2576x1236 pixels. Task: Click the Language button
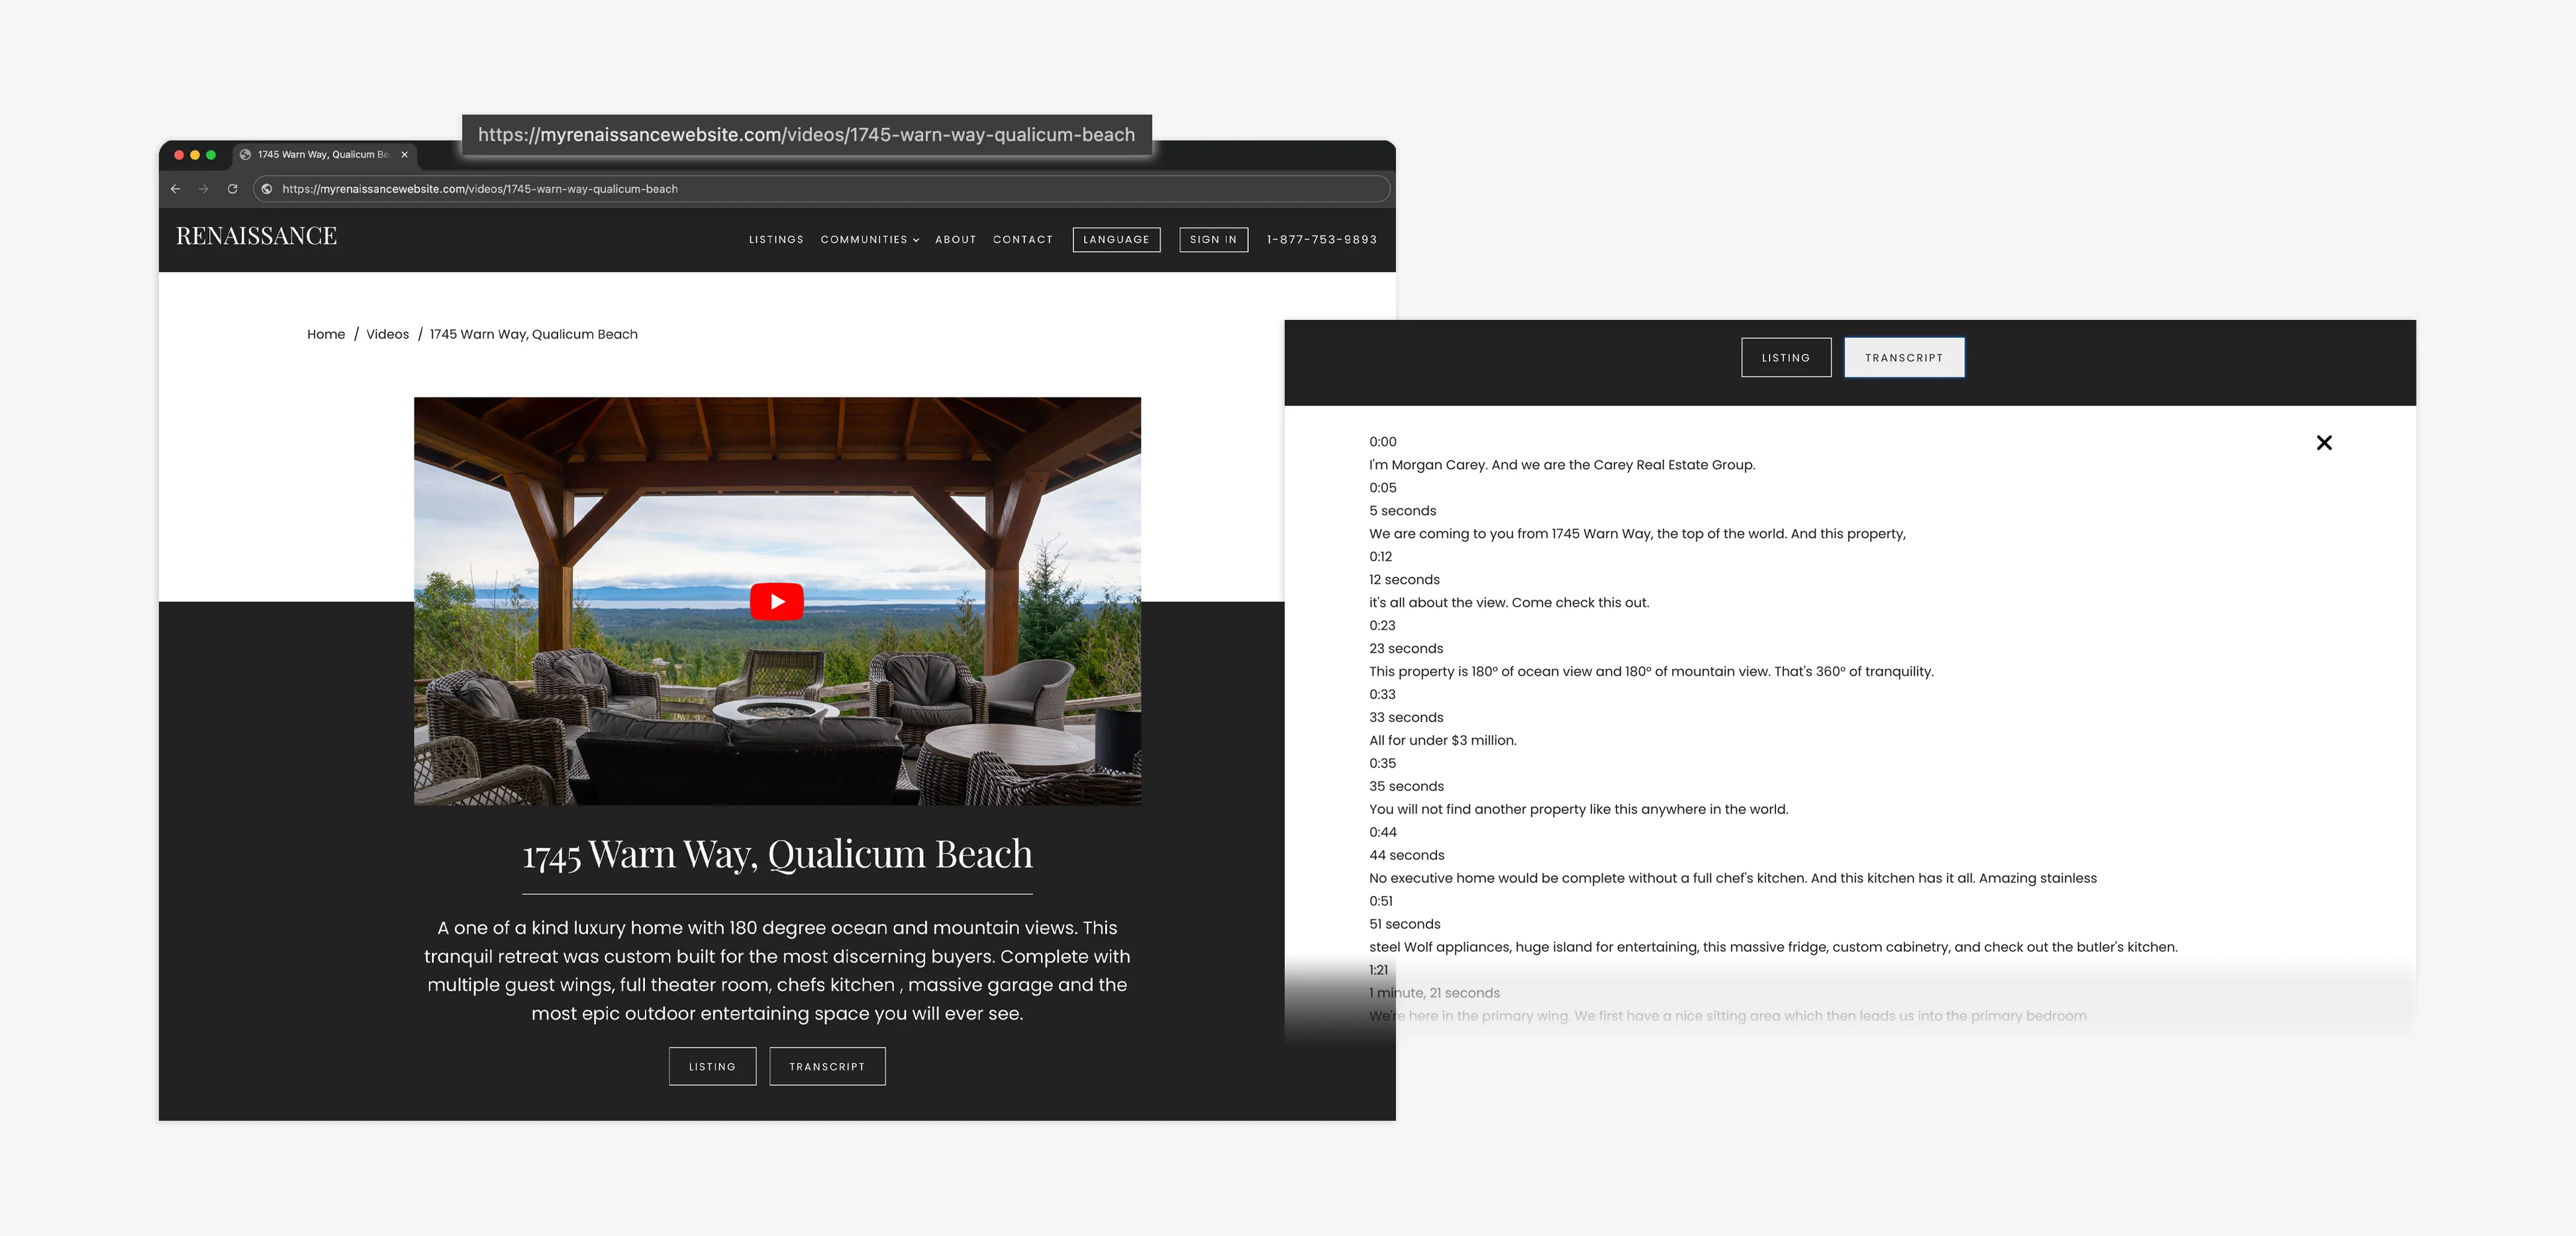[1116, 240]
